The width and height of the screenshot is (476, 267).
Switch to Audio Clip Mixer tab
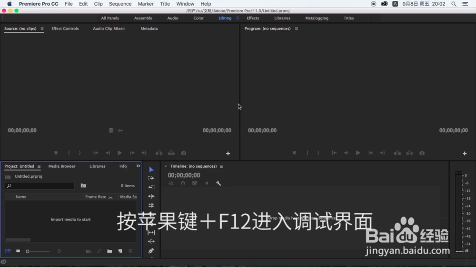coord(109,29)
